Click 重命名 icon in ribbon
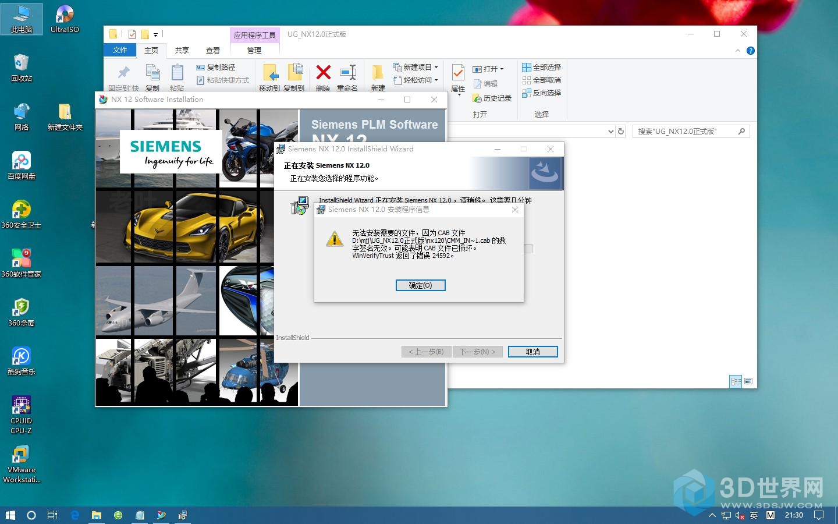Screen dimensions: 838x524 click(348, 72)
